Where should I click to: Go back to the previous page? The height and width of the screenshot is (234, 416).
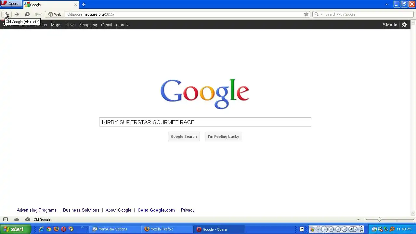click(6, 14)
